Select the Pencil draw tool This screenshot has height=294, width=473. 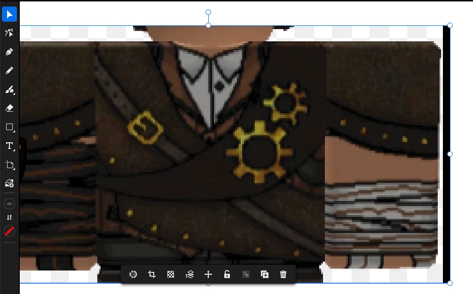tap(9, 70)
